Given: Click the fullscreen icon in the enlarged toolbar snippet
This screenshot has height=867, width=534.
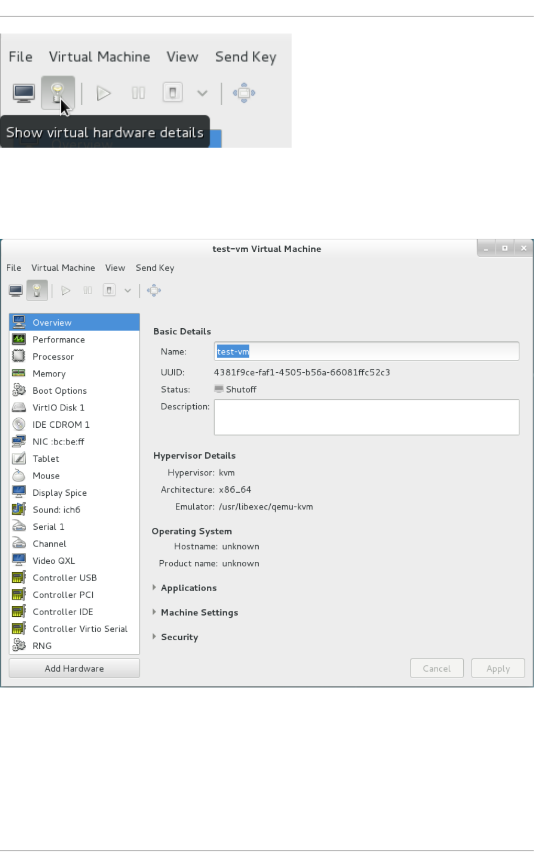Looking at the screenshot, I should [244, 93].
